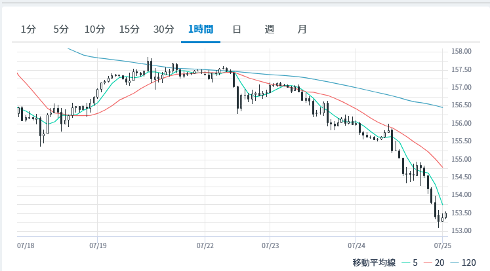
Task: Click the 155.00 price axis label
Action: 462,159
